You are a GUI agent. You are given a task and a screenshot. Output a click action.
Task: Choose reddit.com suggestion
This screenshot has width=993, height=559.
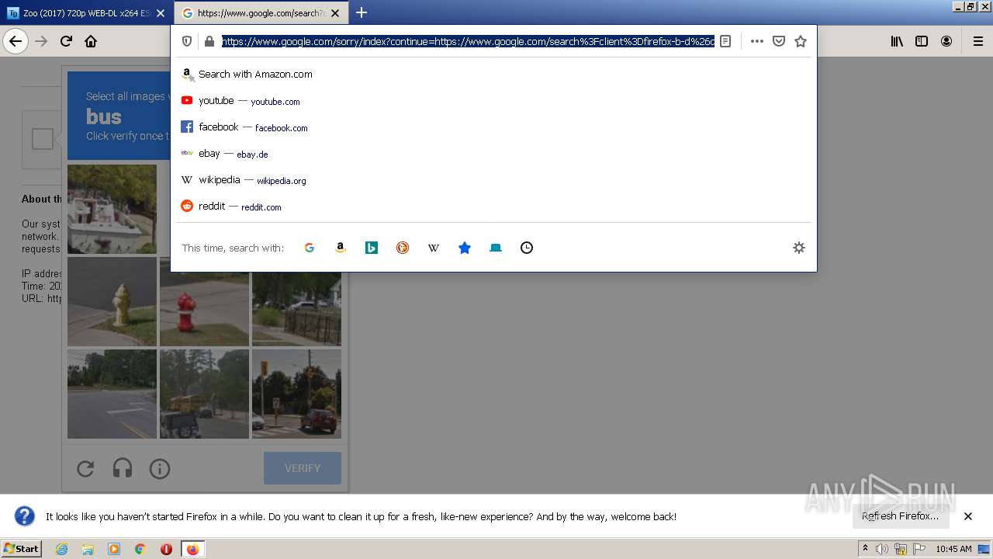[493, 207]
